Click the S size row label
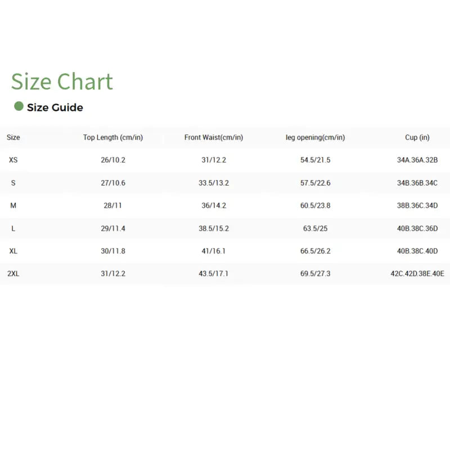The width and height of the screenshot is (450, 450). point(13,183)
